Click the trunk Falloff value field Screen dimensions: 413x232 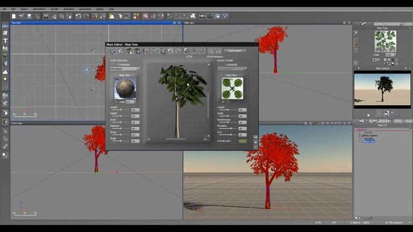point(135,116)
